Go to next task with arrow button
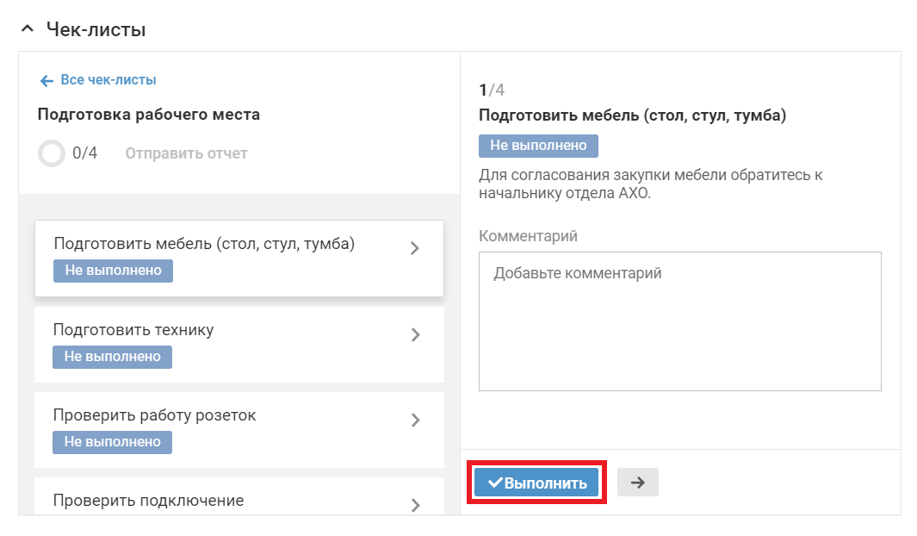 [638, 483]
